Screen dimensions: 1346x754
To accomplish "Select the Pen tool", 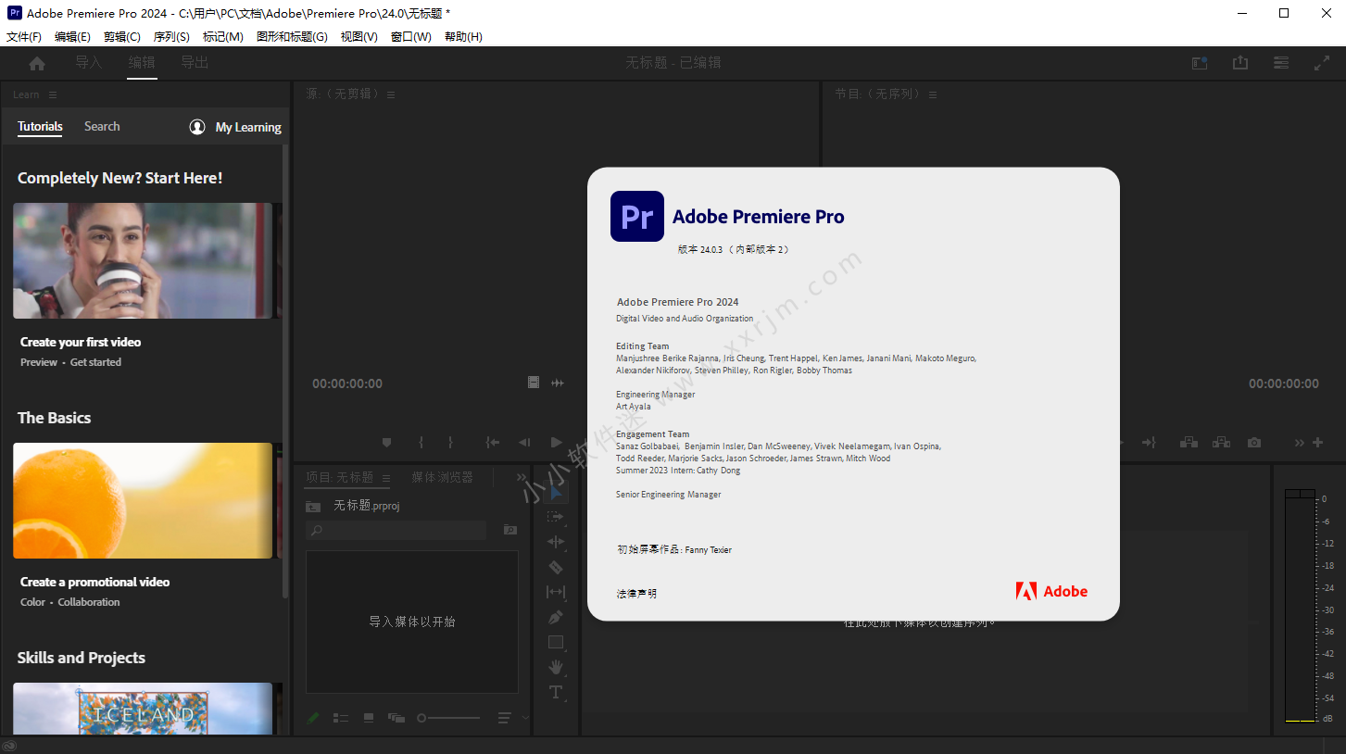I will pos(556,617).
